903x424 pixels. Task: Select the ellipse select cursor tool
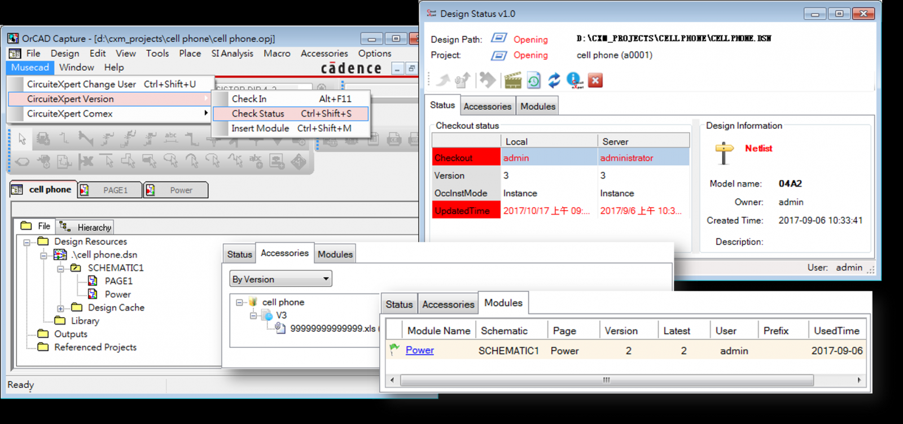pyautogui.click(x=171, y=162)
